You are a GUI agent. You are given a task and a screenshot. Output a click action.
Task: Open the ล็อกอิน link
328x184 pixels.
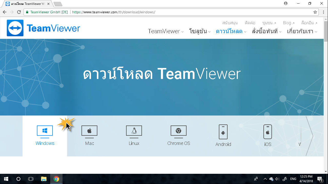point(309,23)
